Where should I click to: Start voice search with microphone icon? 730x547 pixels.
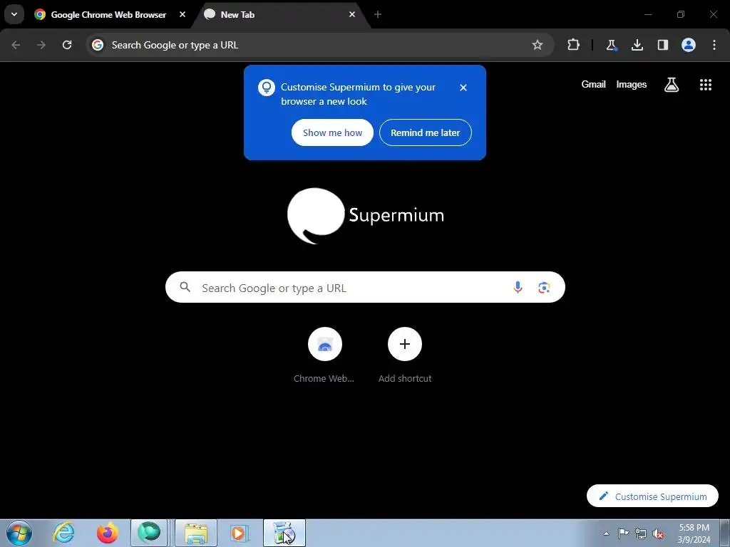(x=518, y=288)
